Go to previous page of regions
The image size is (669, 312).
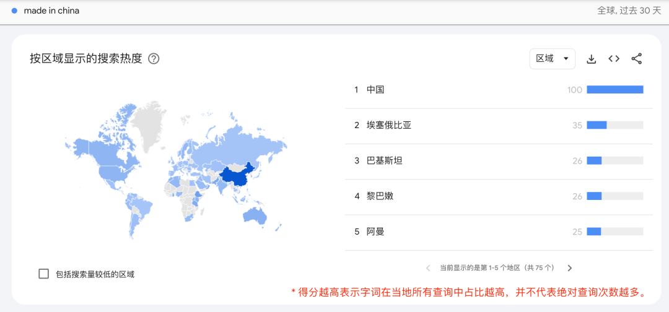[x=428, y=268]
